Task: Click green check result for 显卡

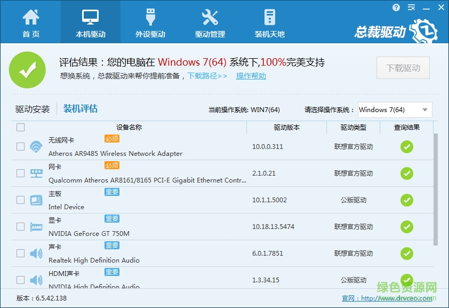Action: pos(407,227)
